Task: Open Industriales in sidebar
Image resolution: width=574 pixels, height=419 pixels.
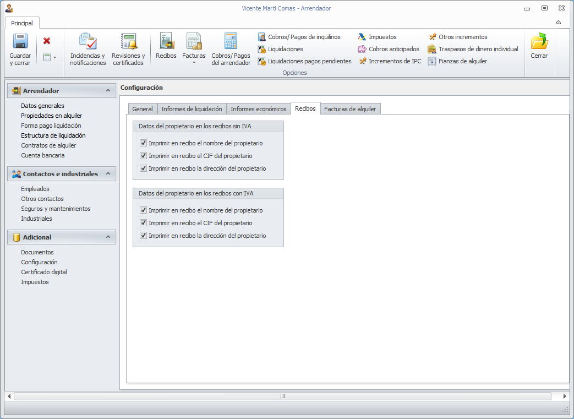Action: 37,219
